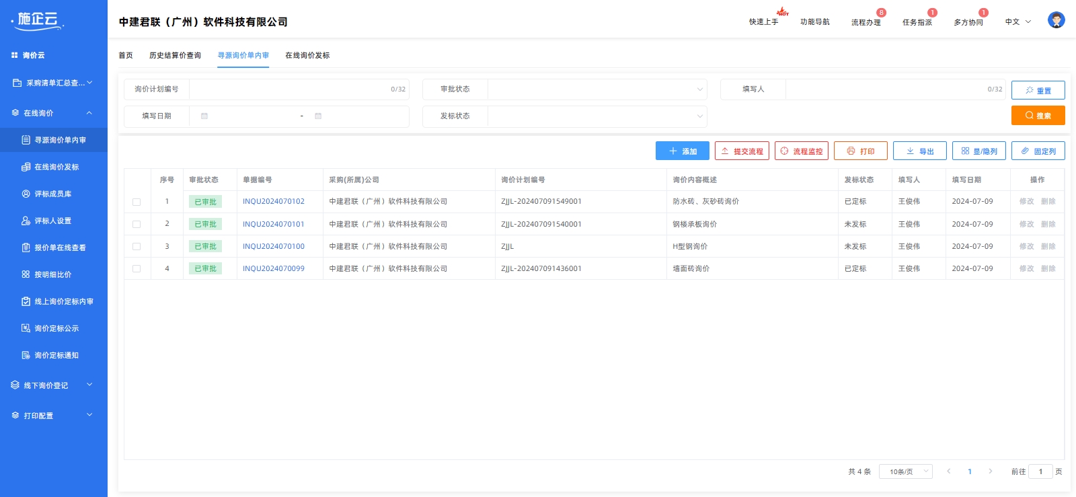Click the 询价计划编号 input field
The width and height of the screenshot is (1076, 497).
[x=289, y=89]
